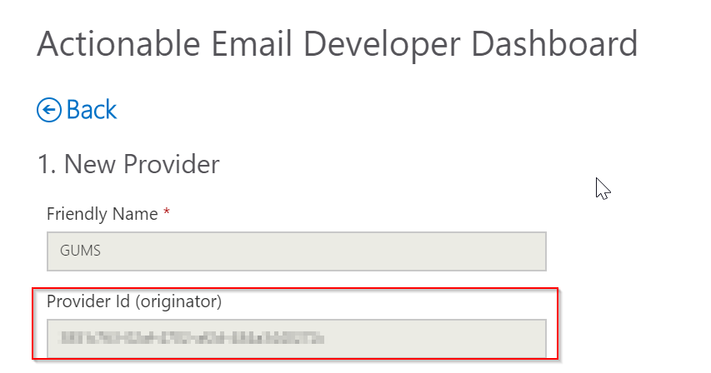This screenshot has height=373, width=711.
Task: Focus the Friendly Name input field
Action: pos(297,251)
